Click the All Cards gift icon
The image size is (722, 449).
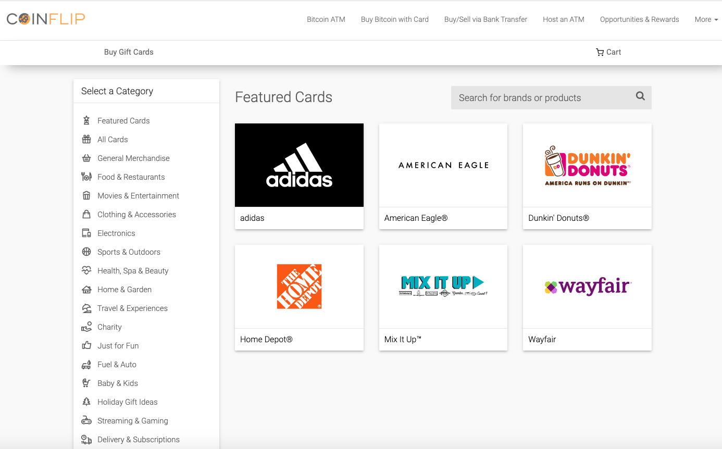[86, 139]
